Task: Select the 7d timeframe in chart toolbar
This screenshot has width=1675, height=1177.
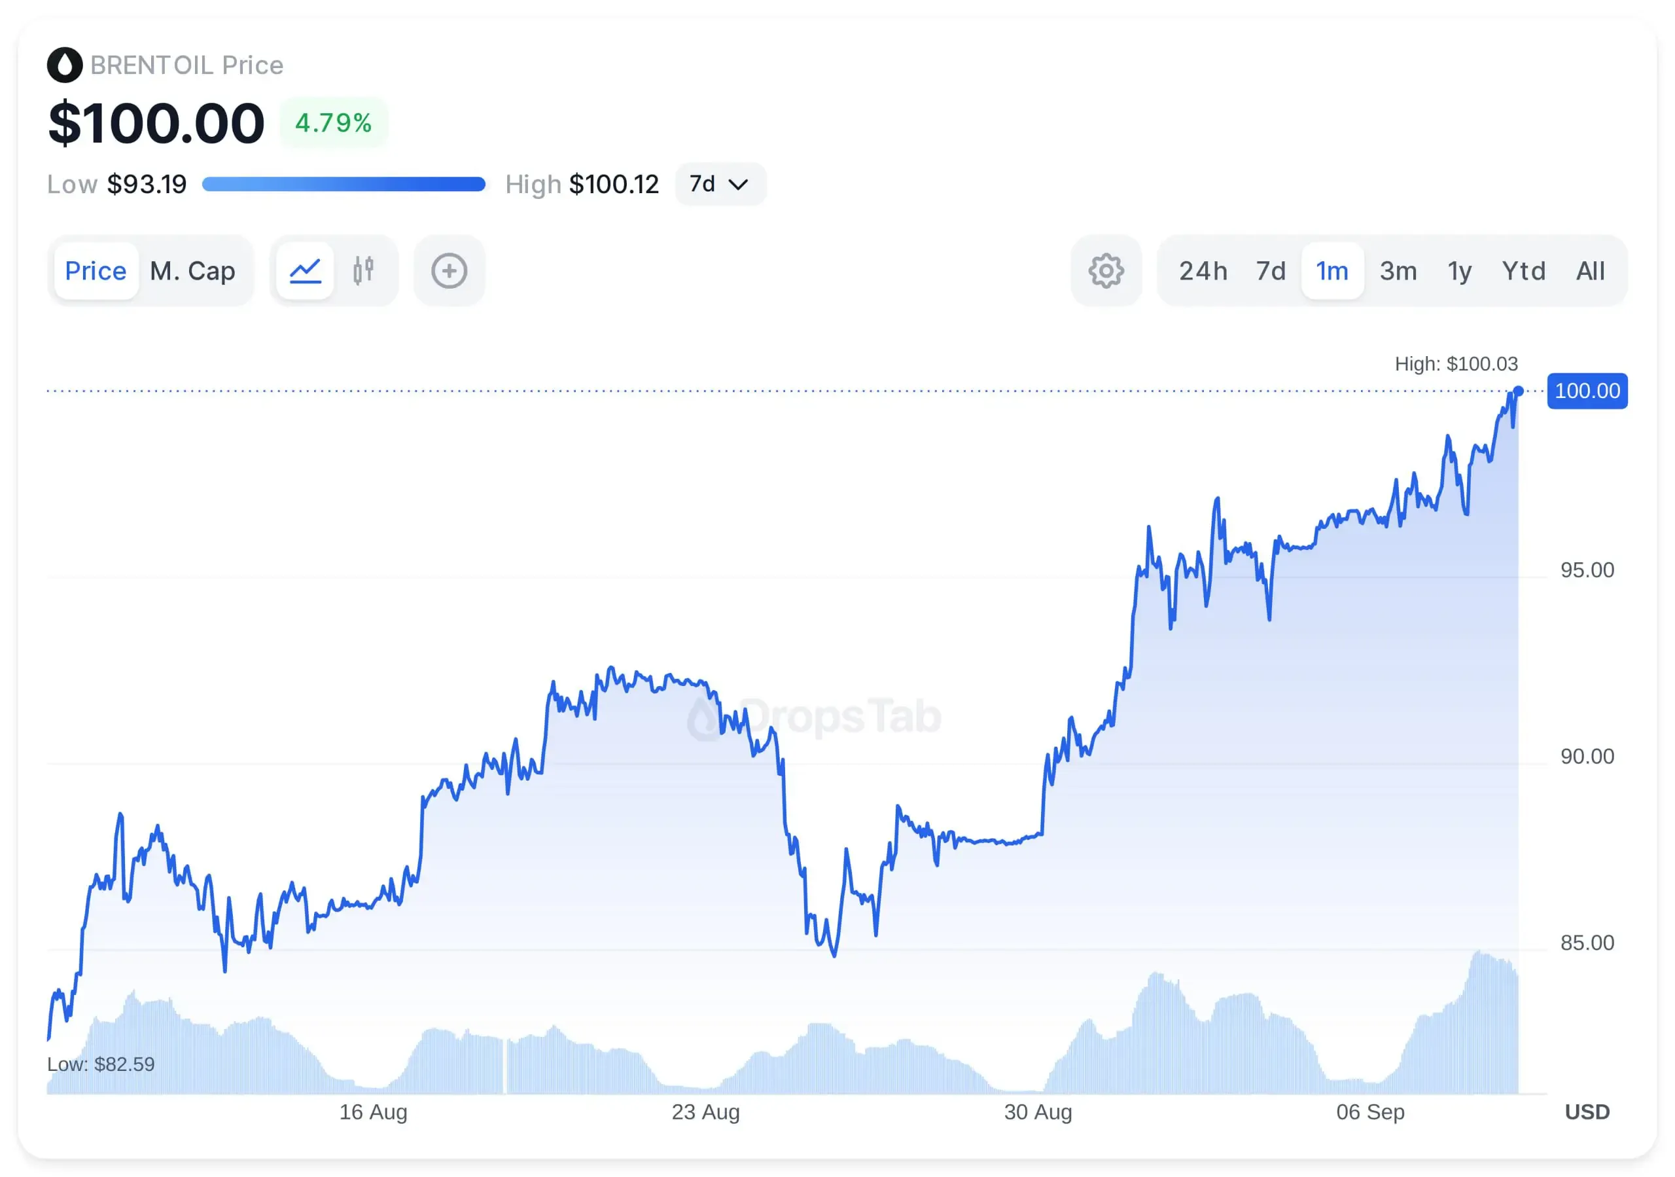Action: [x=1270, y=271]
